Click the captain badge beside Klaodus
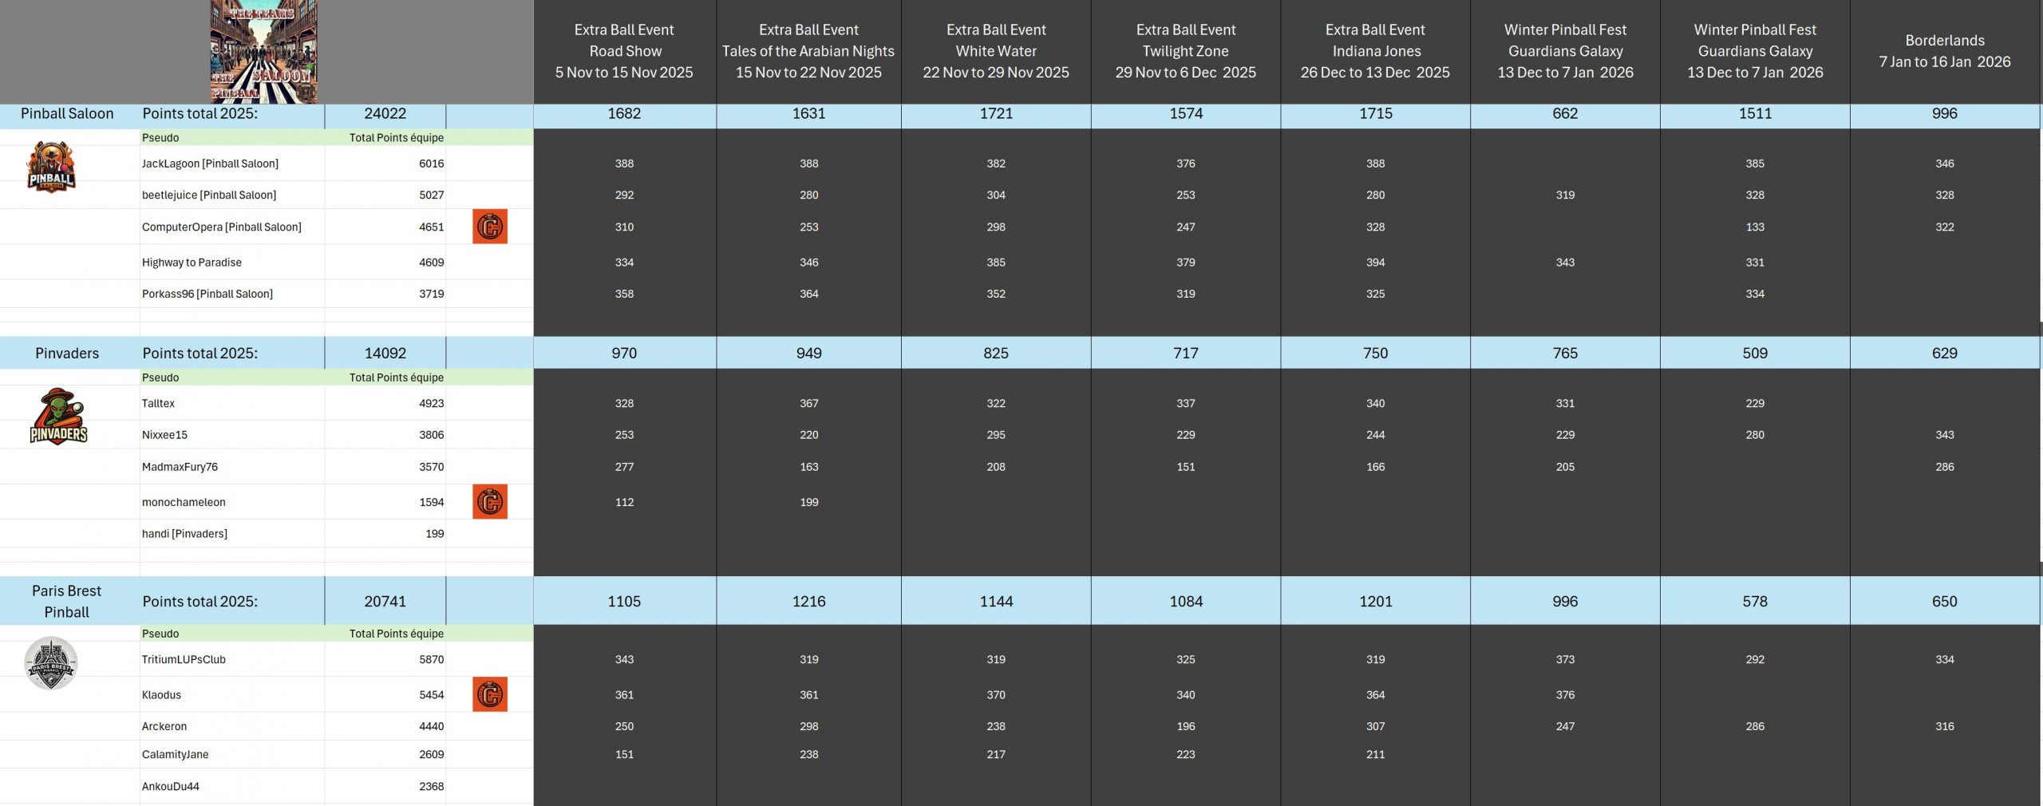The height and width of the screenshot is (806, 2043). coord(489,694)
